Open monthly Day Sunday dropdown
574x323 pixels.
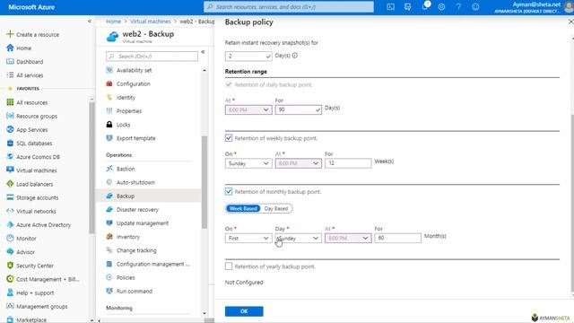(299, 238)
